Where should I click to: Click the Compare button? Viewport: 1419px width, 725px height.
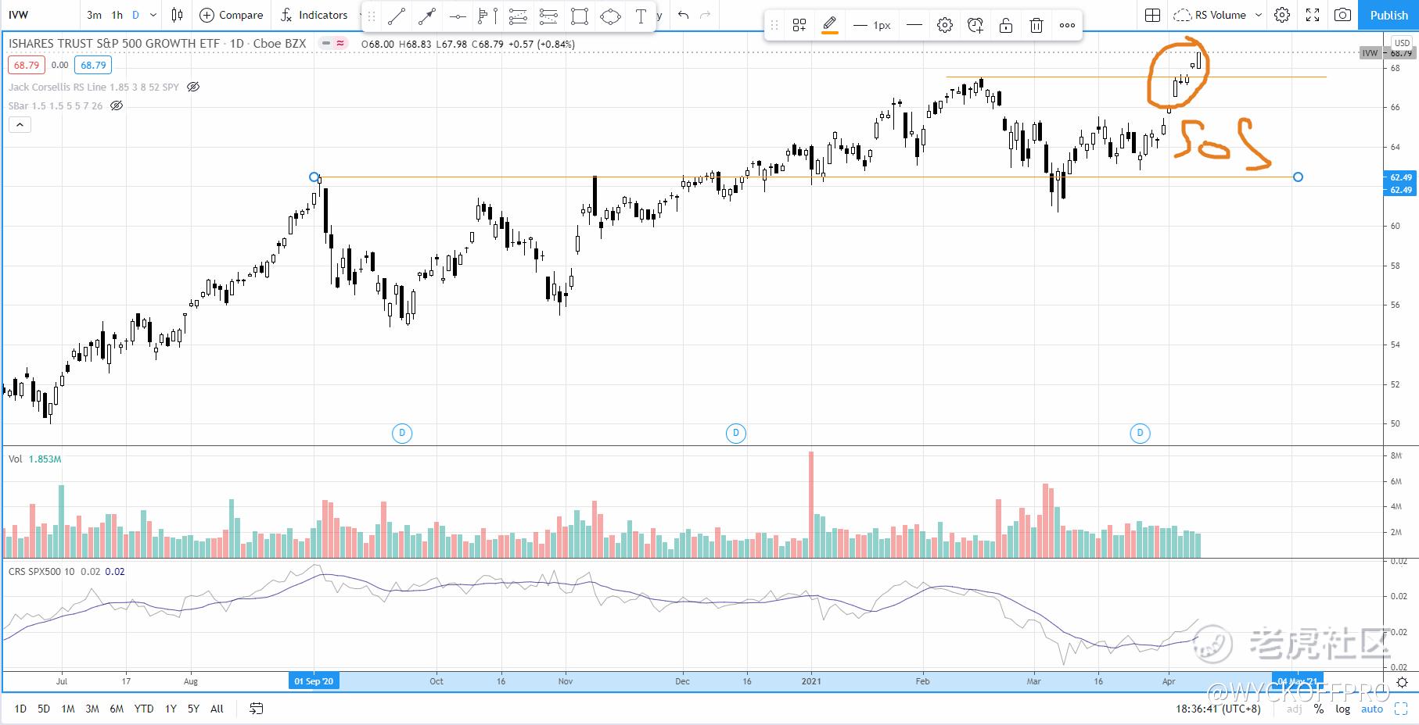pos(232,15)
